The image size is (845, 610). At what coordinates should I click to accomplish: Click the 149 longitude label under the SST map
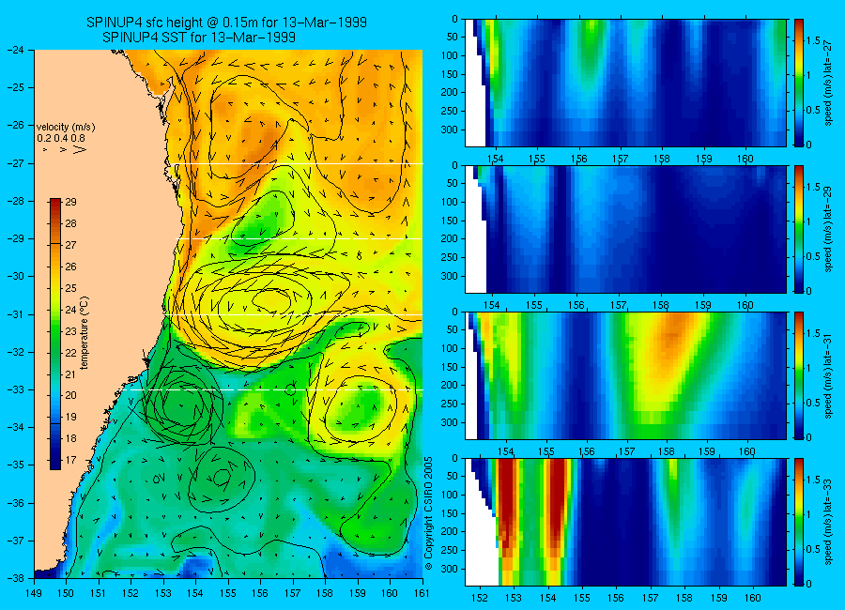[x=34, y=594]
